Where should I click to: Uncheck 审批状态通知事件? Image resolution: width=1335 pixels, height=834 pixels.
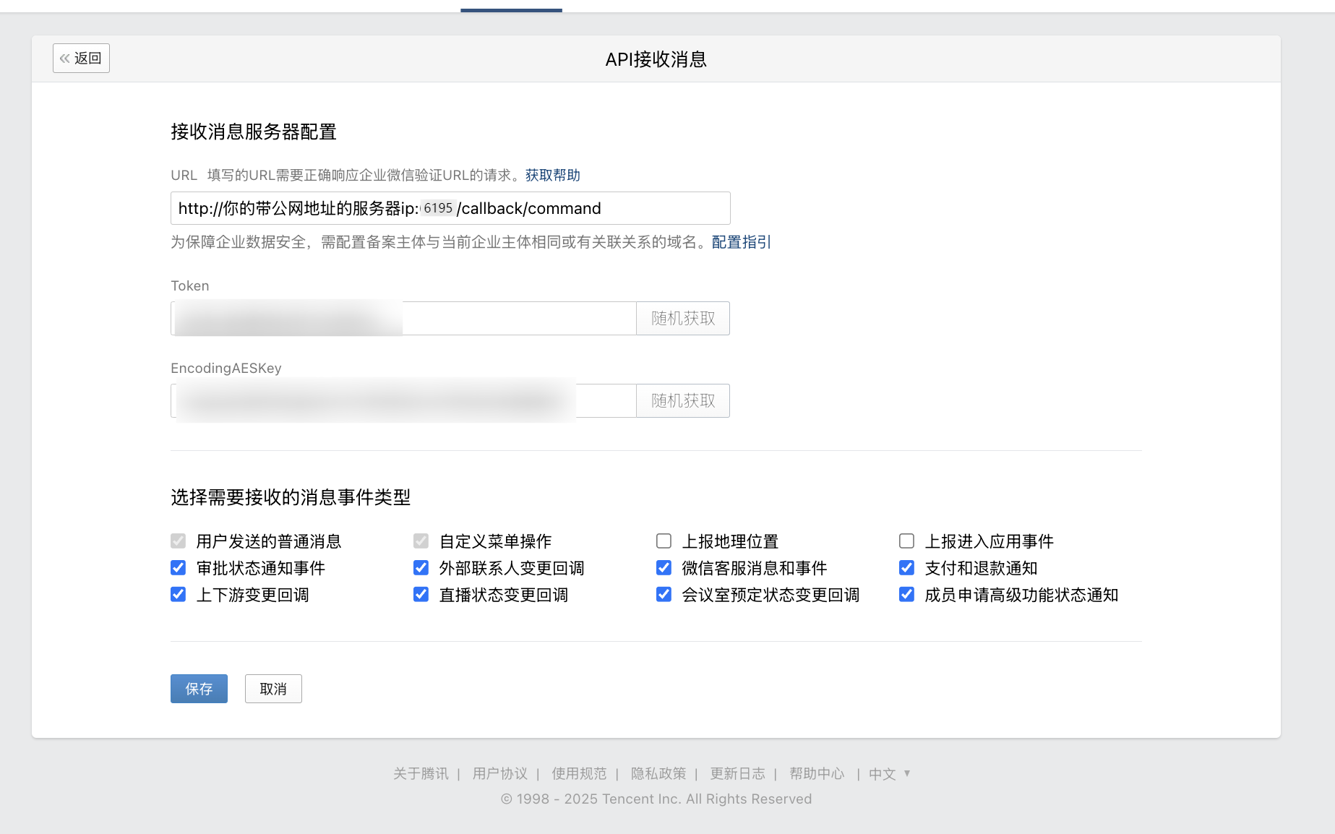178,568
